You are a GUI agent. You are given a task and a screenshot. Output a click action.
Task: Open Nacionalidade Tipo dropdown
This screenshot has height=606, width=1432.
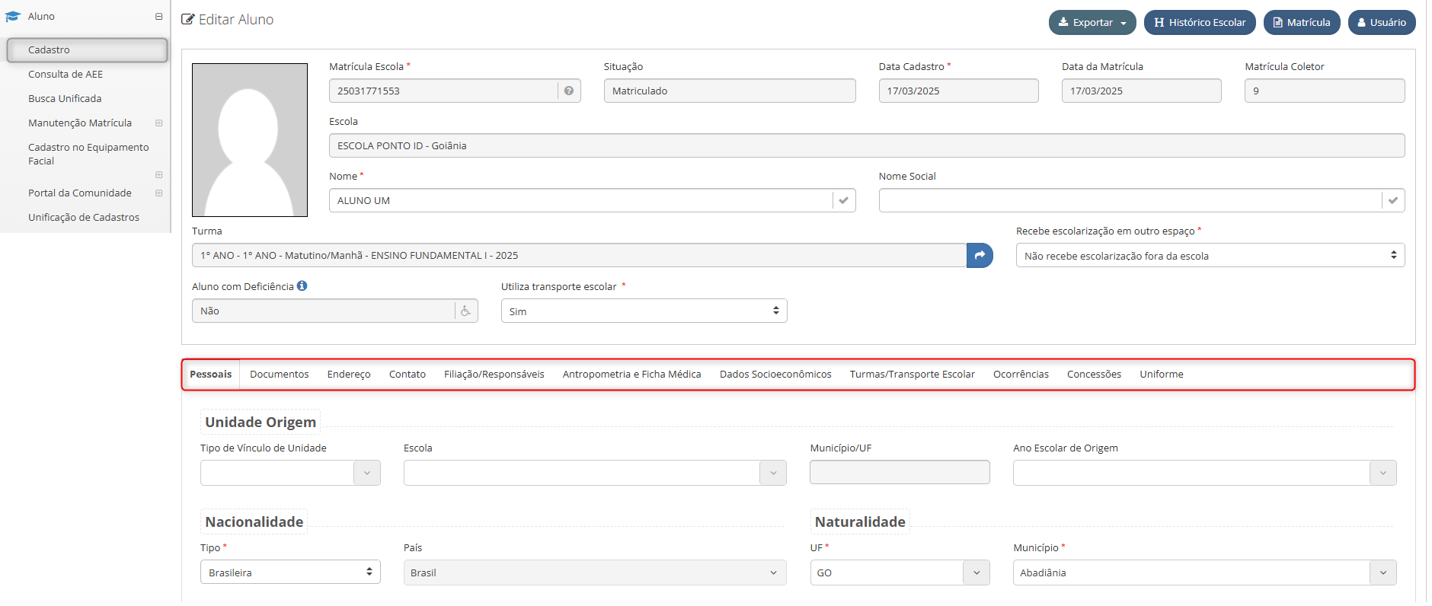click(x=290, y=572)
